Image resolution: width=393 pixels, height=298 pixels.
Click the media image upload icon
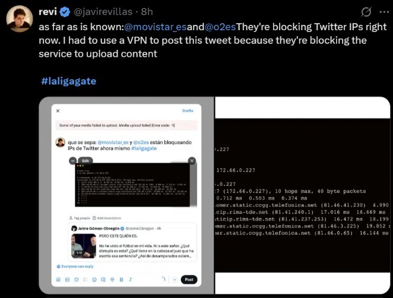(x=58, y=280)
